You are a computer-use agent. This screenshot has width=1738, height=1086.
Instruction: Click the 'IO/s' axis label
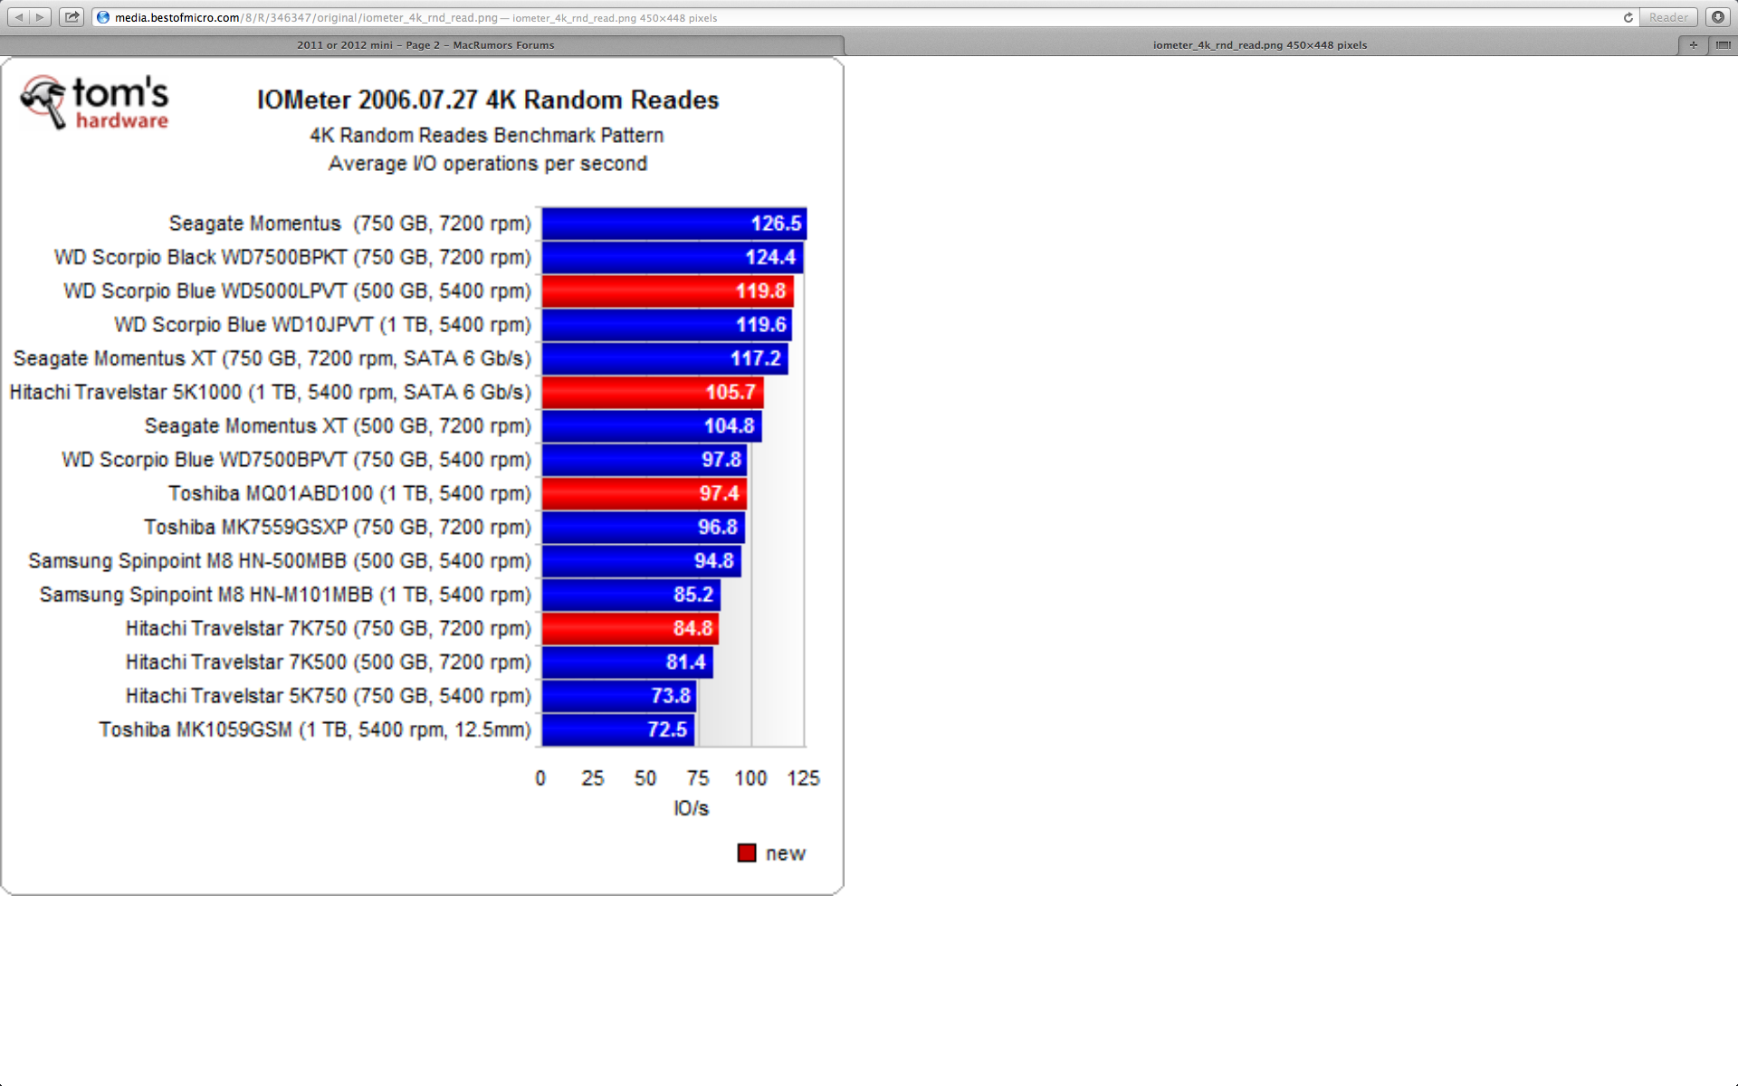click(x=691, y=808)
